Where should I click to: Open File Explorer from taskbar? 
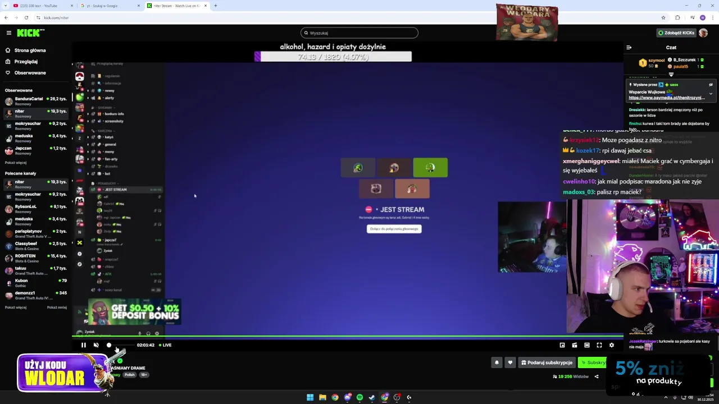coord(322,397)
